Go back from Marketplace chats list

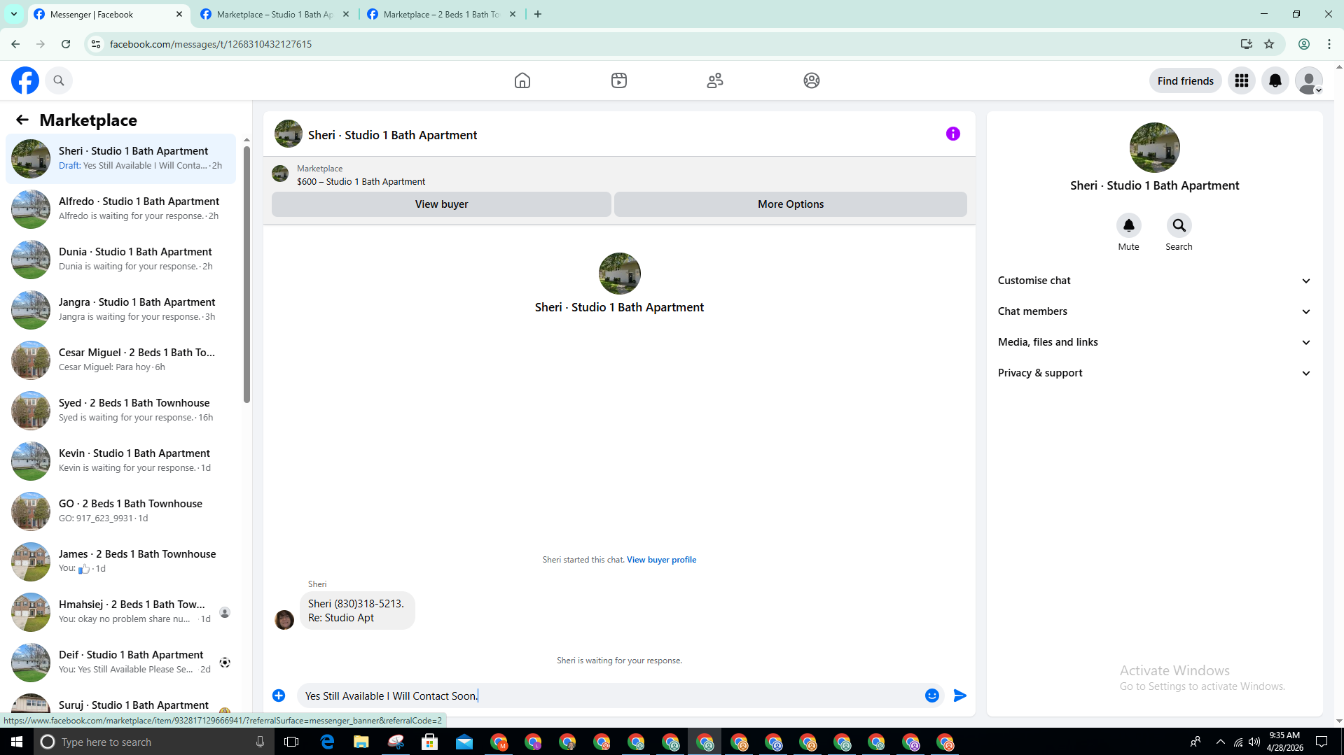(x=22, y=120)
